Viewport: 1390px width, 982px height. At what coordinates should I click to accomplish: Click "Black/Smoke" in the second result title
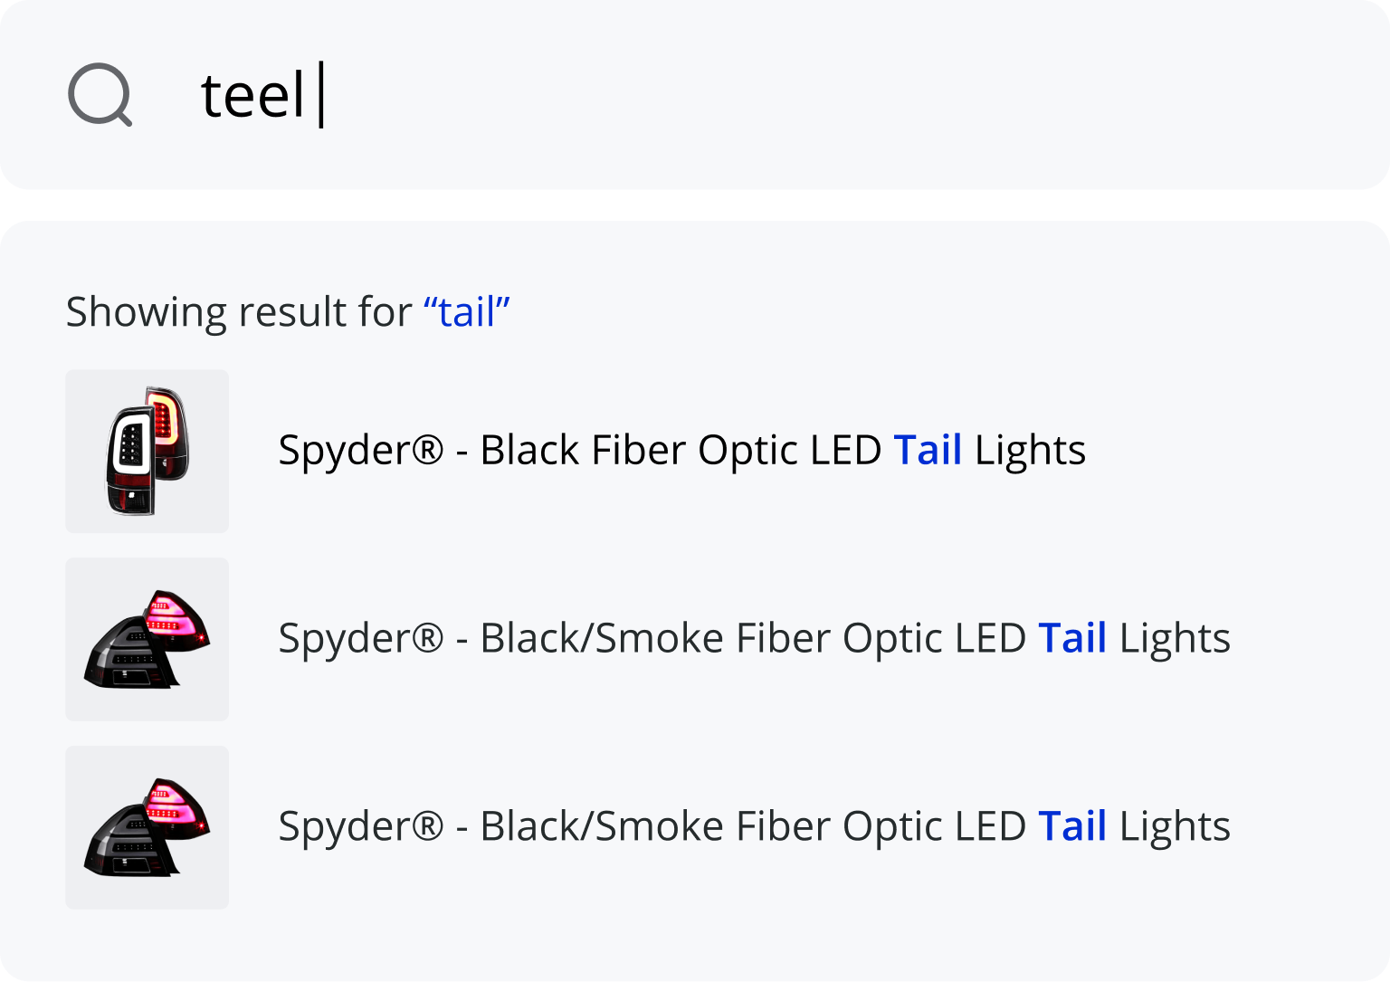coord(601,638)
